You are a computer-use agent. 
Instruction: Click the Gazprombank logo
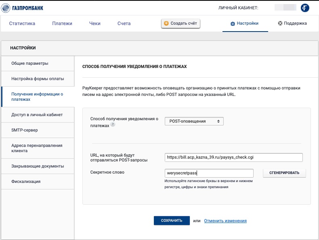[22, 8]
